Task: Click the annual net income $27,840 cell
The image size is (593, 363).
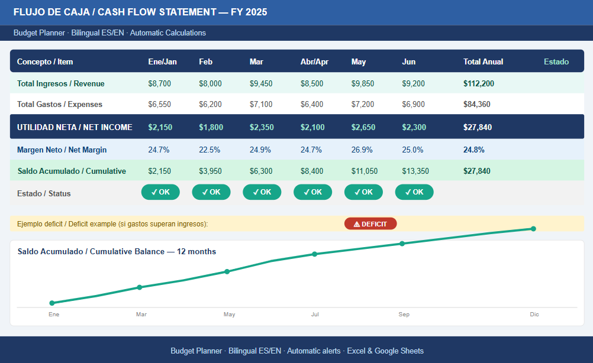Action: 477,127
